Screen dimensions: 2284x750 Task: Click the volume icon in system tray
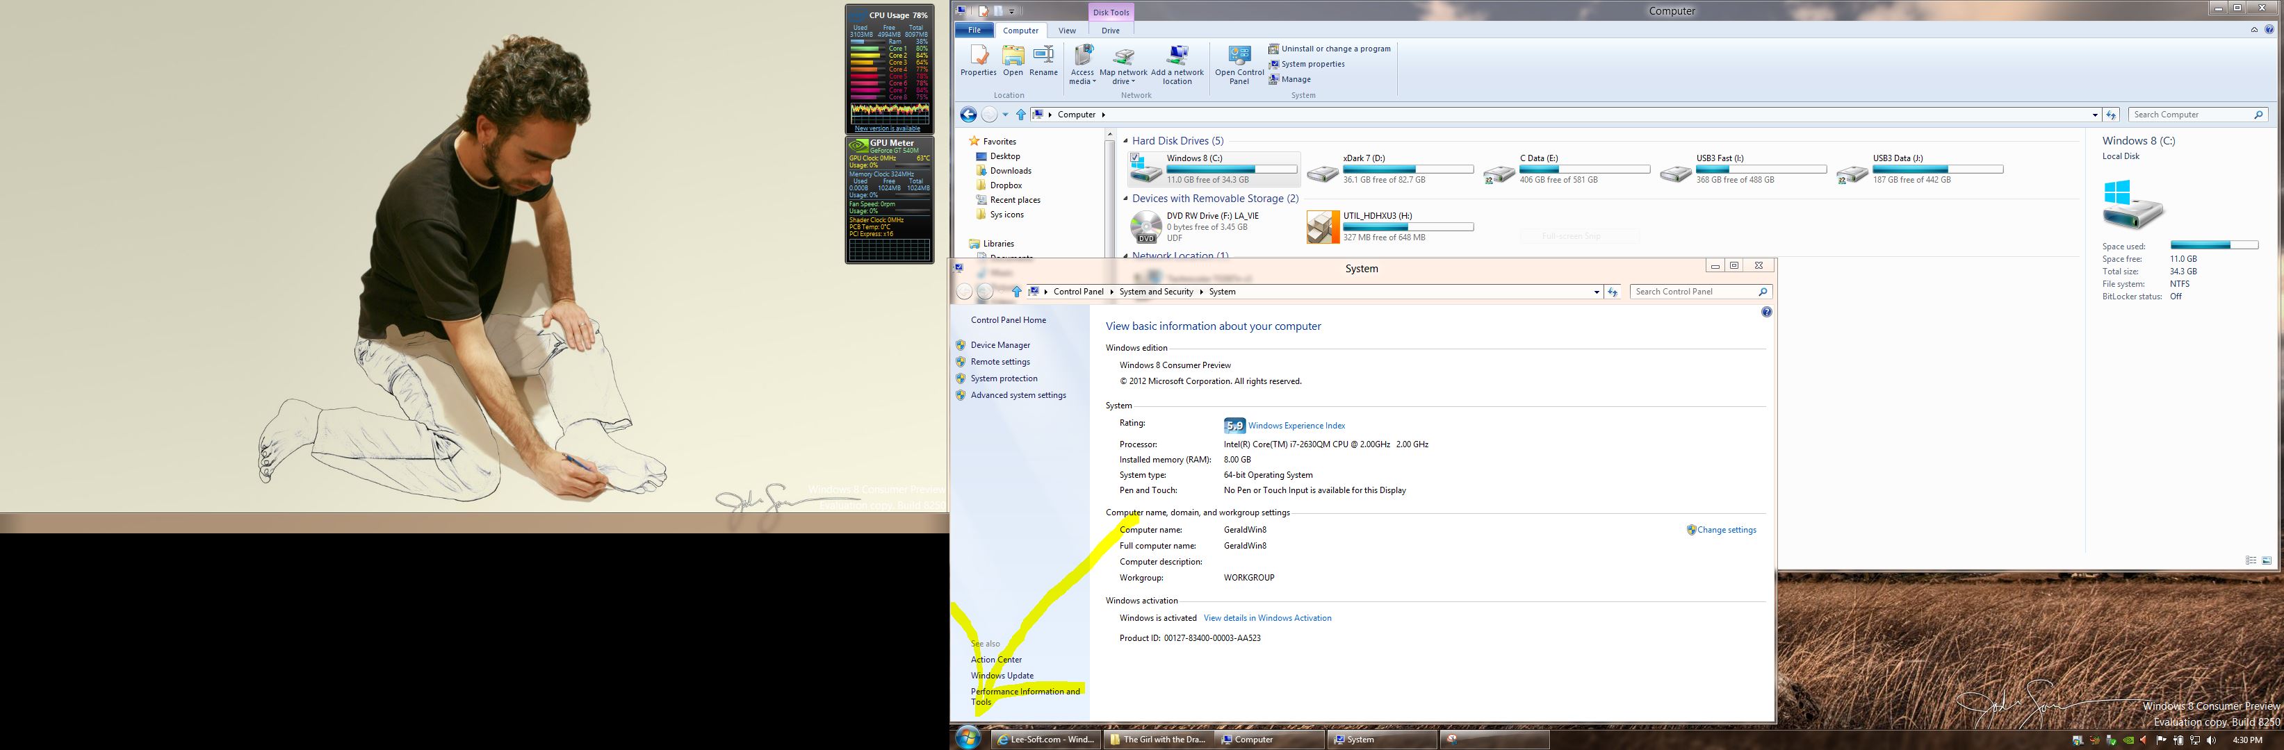point(2210,740)
